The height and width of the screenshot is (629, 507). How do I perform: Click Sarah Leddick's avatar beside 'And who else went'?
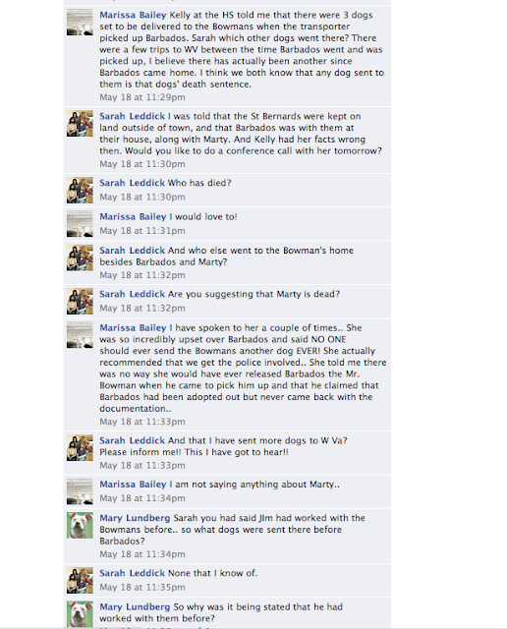click(80, 257)
